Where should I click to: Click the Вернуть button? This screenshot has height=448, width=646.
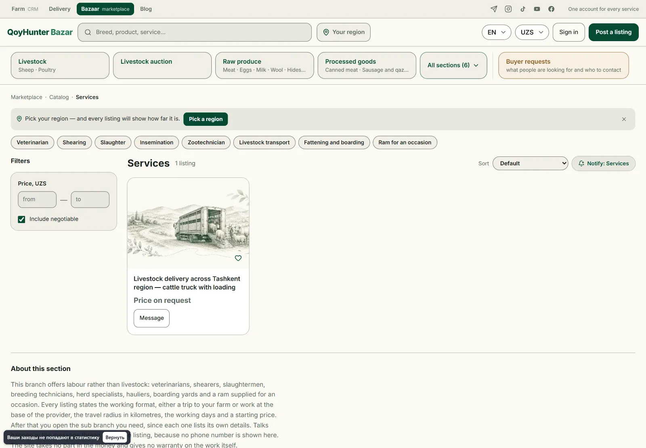pyautogui.click(x=115, y=438)
